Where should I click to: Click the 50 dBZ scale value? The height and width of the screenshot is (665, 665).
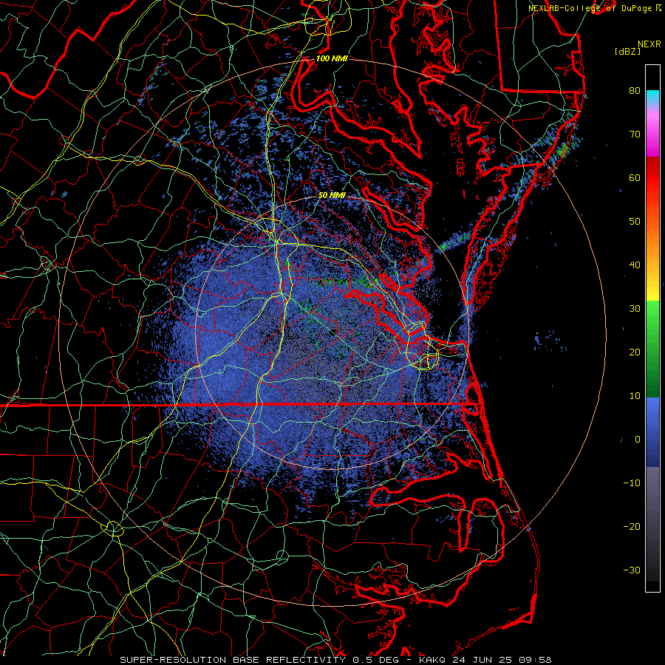coord(635,222)
